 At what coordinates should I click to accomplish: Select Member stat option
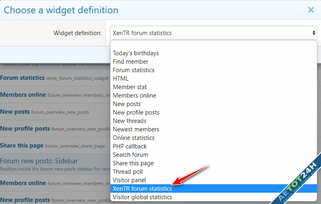point(130,87)
